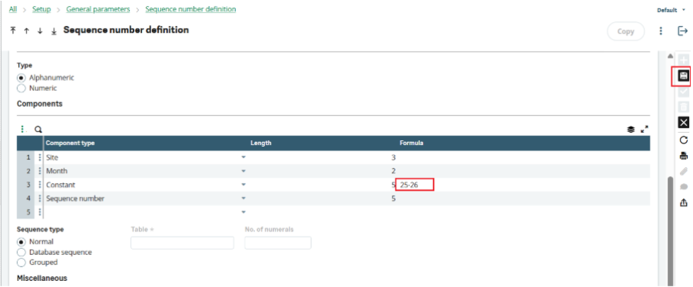Click the Save disk icon in right panel

point(683,76)
